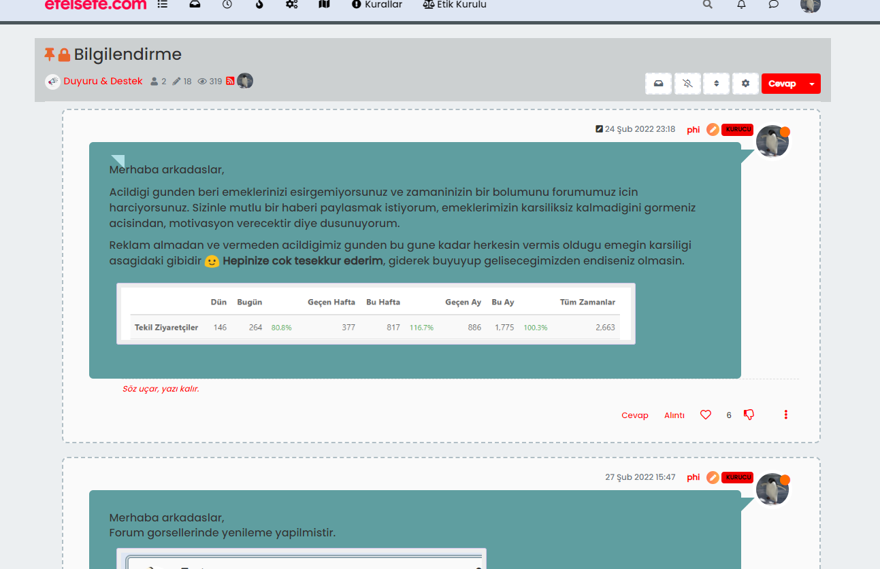The image size is (880, 569).
Task: Open the Duyuru & Destek category link
Action: [103, 82]
